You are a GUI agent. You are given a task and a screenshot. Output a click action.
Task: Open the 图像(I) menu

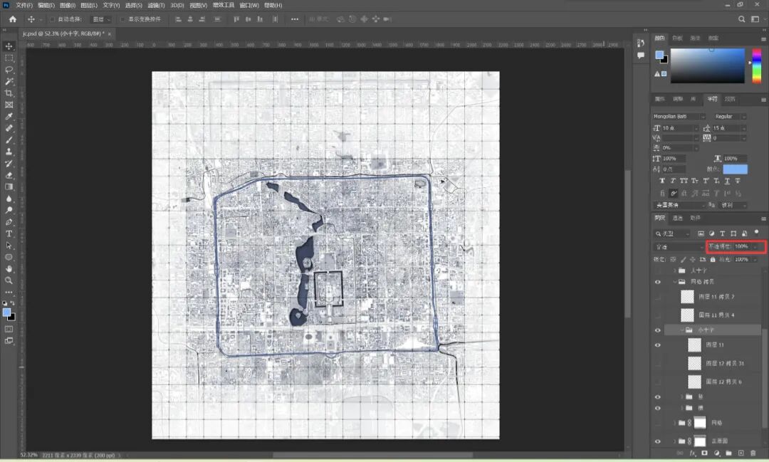click(x=67, y=5)
